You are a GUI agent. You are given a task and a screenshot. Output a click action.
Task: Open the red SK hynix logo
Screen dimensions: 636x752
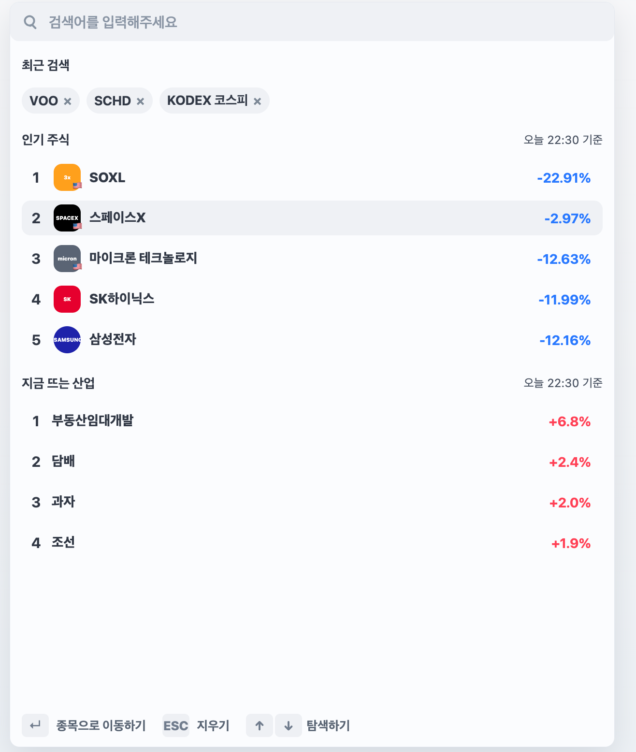pos(67,299)
